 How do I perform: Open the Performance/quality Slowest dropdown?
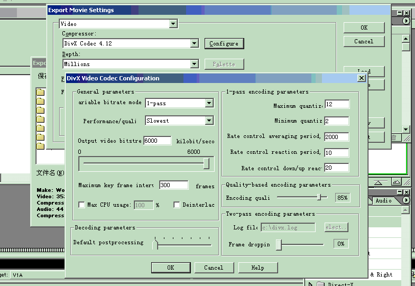point(209,121)
